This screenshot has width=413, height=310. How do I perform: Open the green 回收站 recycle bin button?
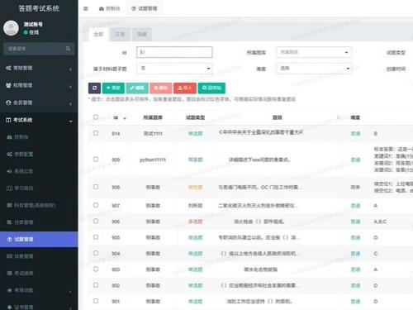(x=211, y=88)
